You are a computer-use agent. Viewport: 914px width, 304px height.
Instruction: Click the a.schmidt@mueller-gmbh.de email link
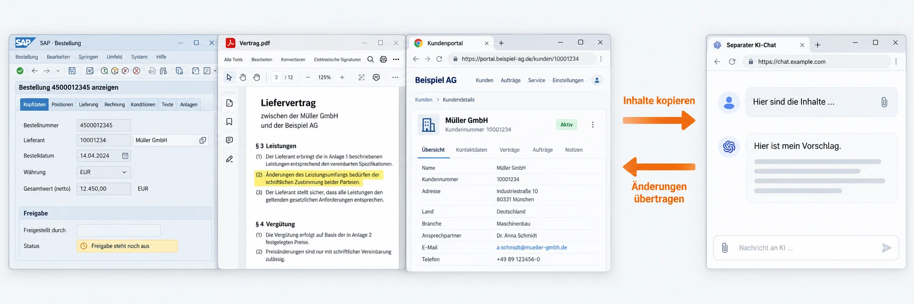531,248
